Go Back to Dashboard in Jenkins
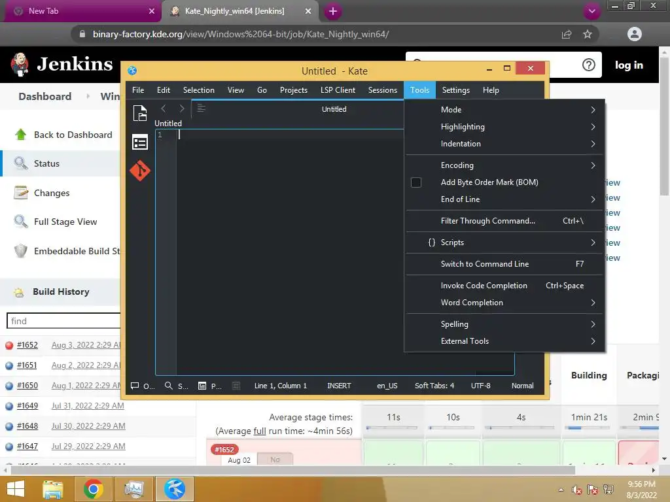The width and height of the screenshot is (670, 502). point(73,135)
